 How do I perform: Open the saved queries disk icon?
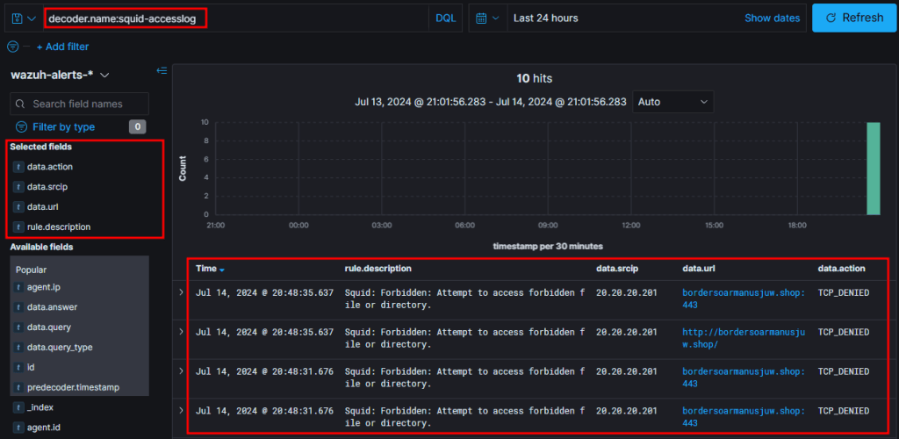pos(18,18)
